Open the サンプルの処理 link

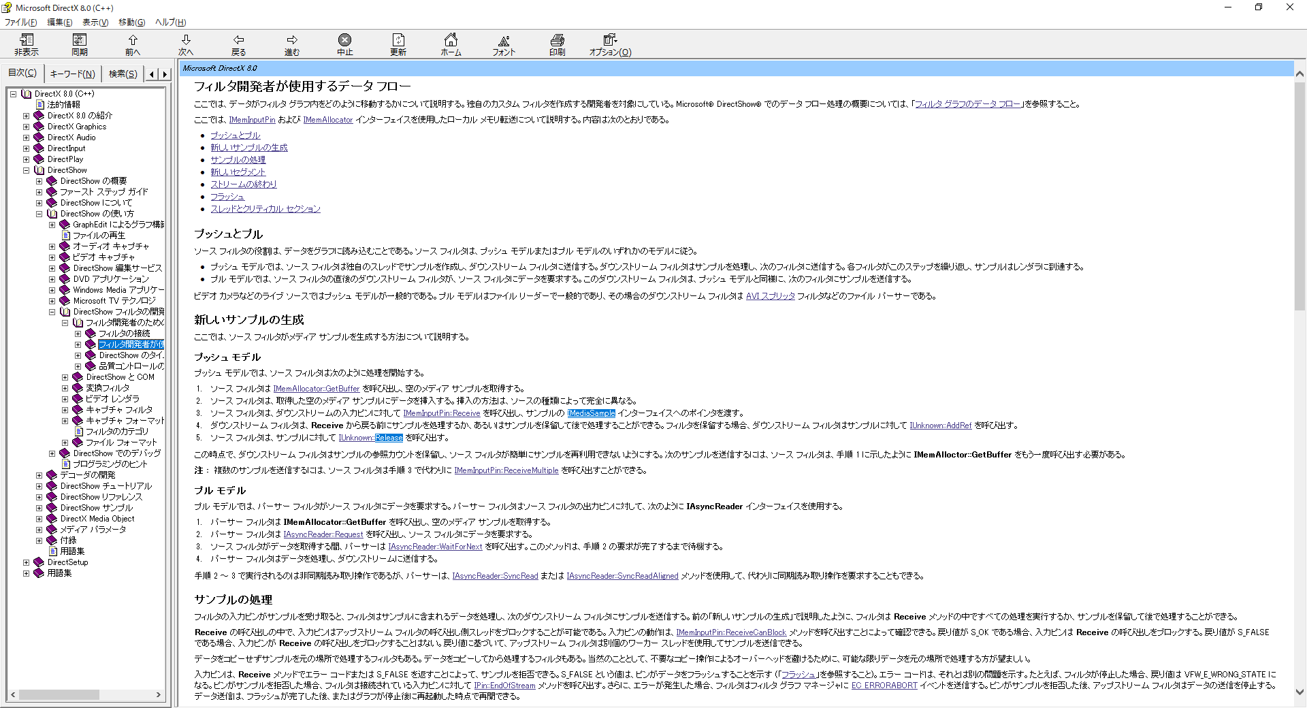(x=238, y=160)
